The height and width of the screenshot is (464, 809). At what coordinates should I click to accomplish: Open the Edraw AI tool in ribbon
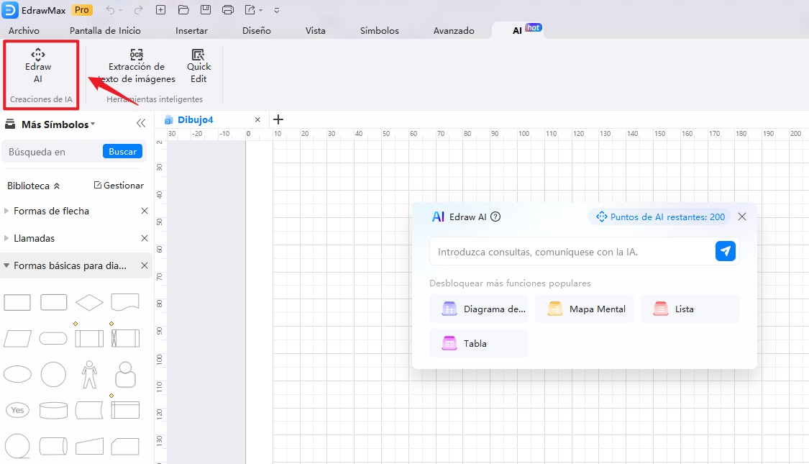pos(38,66)
